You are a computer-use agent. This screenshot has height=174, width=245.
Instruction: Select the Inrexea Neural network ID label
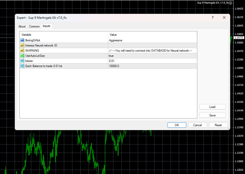click(41, 45)
